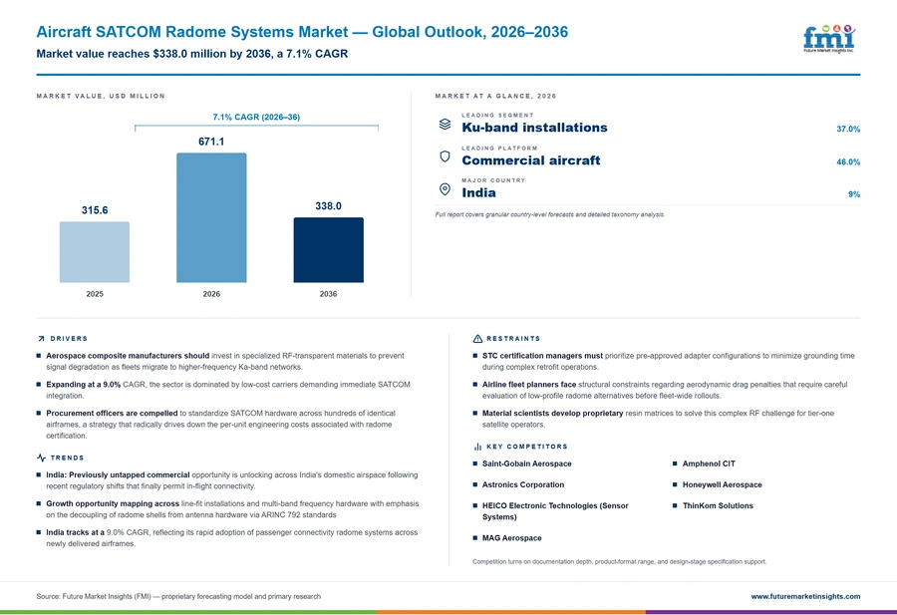Click Astronics Corporation in competitors list

(x=523, y=484)
